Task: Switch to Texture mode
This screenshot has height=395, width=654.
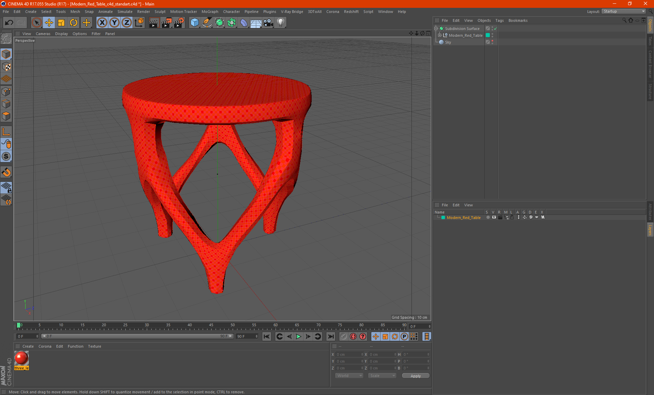Action: click(x=6, y=67)
